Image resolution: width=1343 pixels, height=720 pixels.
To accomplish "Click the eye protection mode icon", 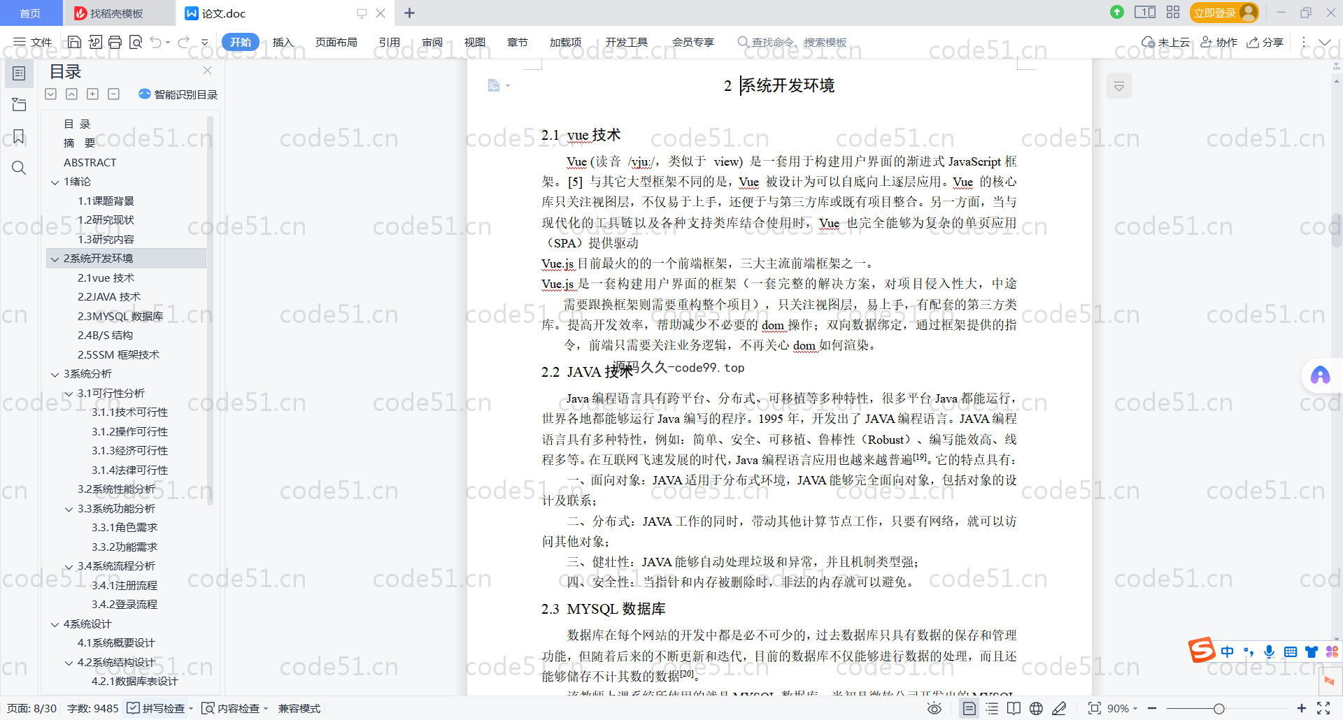I will (934, 708).
